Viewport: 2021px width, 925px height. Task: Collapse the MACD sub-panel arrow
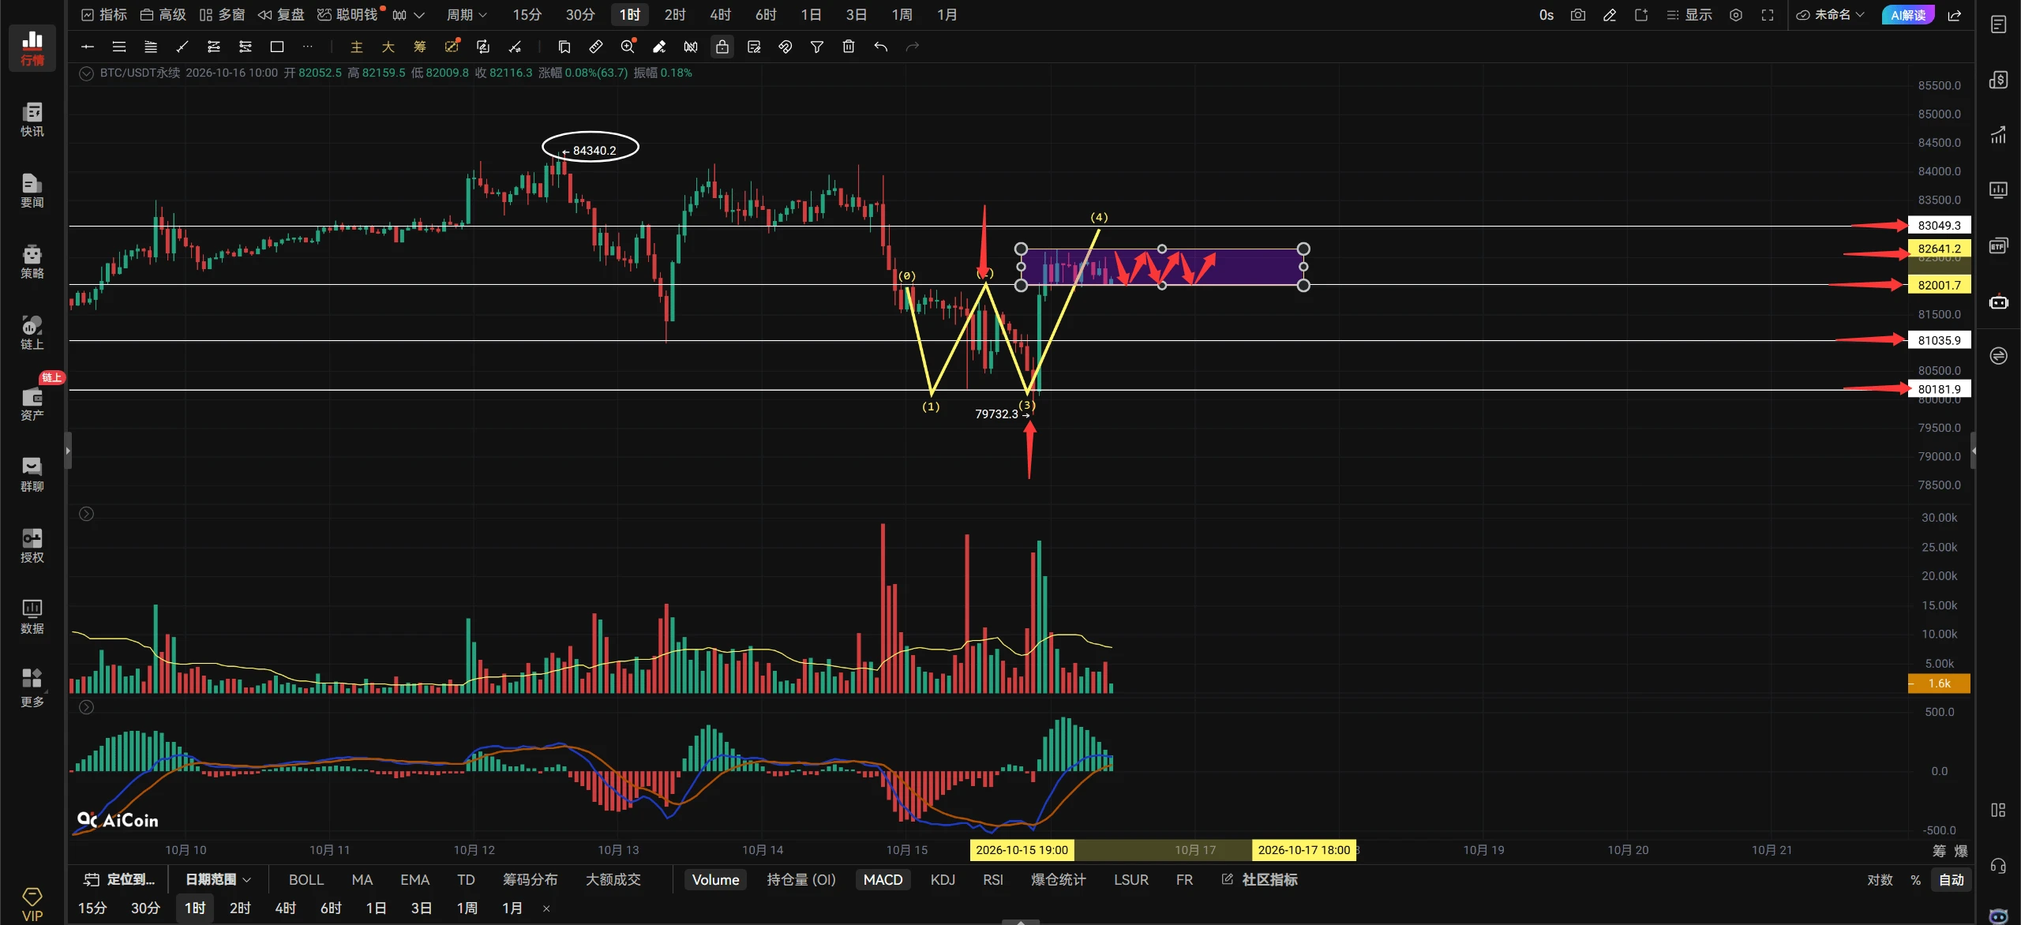87,707
